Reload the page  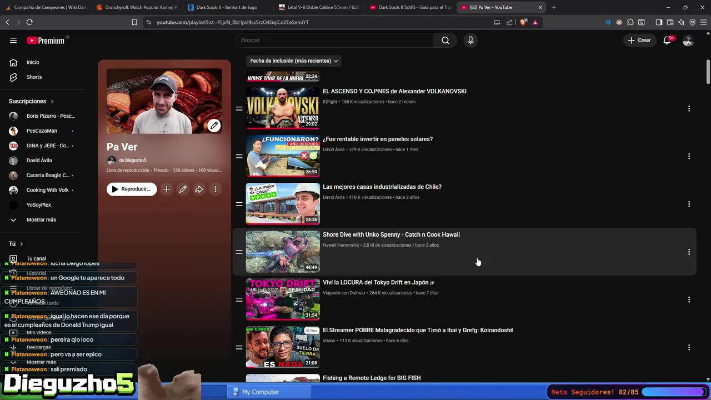29,22
